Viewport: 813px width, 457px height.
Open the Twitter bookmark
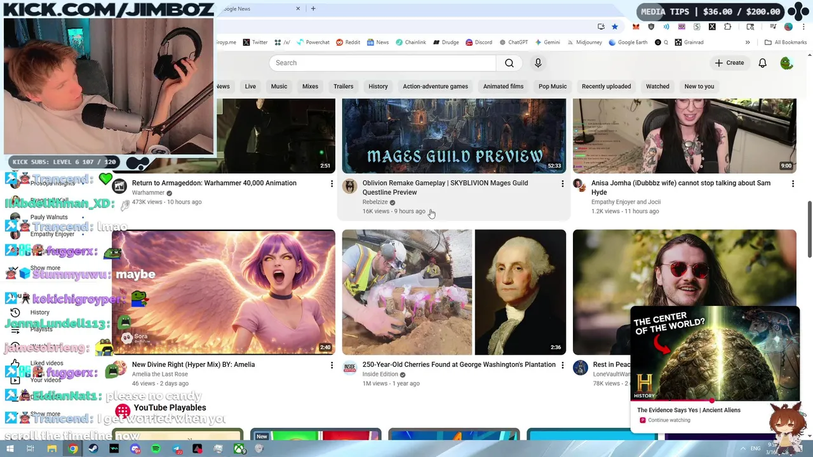click(255, 43)
